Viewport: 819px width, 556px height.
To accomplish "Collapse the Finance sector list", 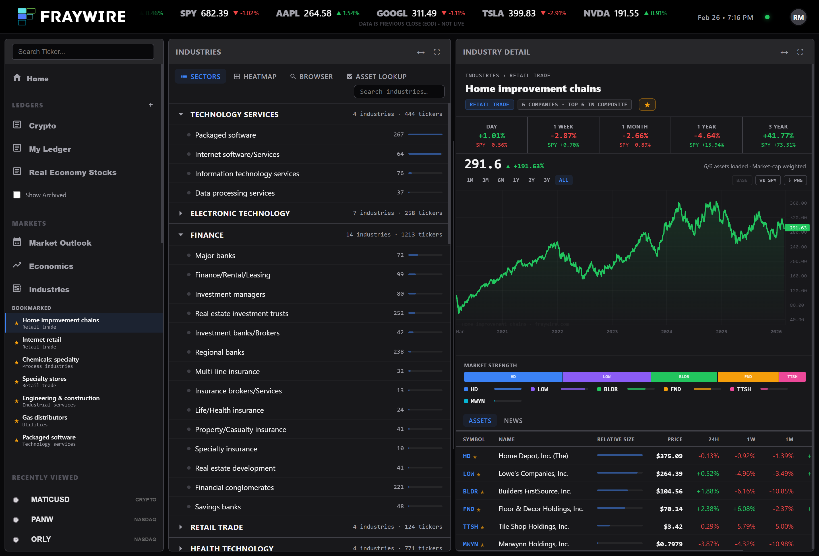I will [x=181, y=235].
